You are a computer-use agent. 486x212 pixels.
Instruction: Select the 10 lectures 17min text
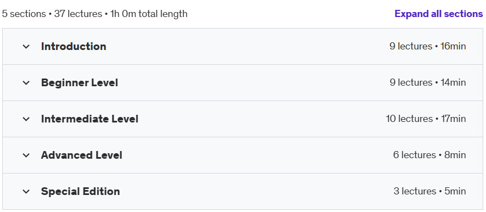(426, 119)
